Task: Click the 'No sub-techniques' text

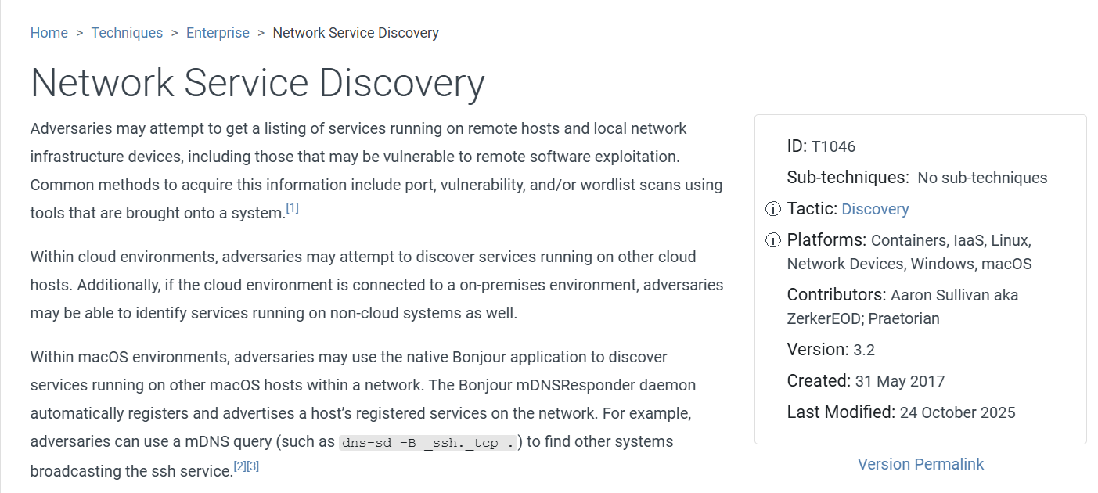Action: click(982, 178)
